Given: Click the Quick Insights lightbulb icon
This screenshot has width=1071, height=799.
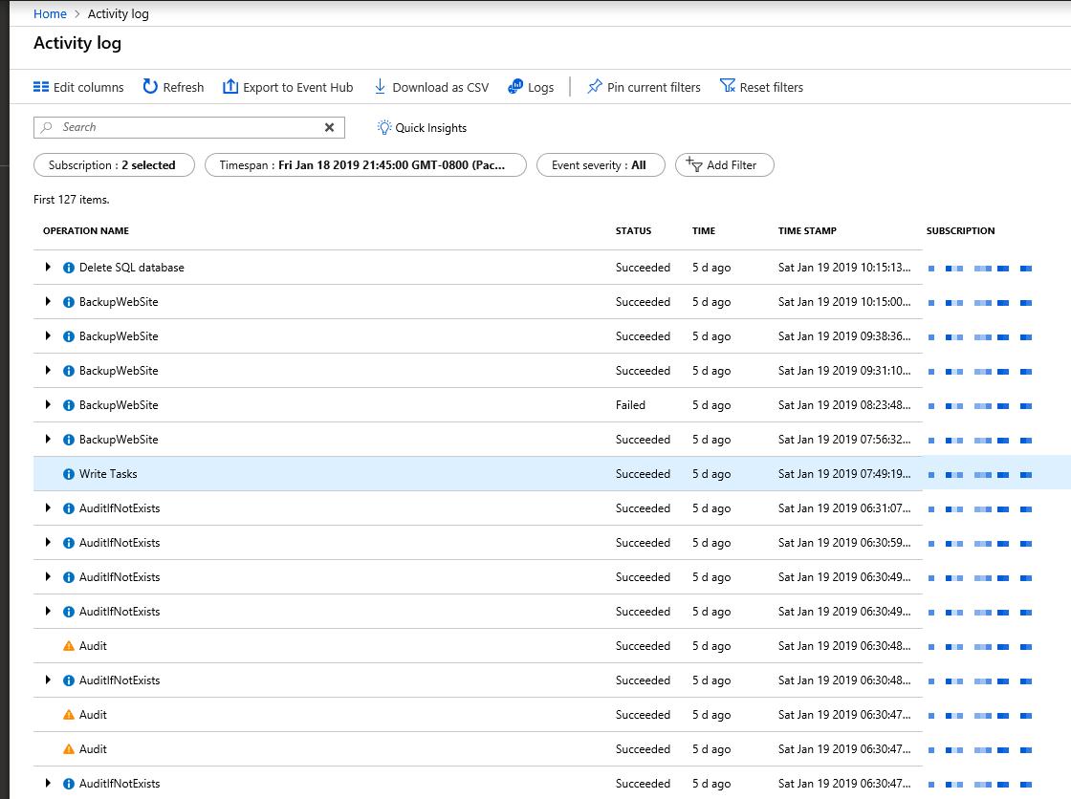Looking at the screenshot, I should [385, 127].
